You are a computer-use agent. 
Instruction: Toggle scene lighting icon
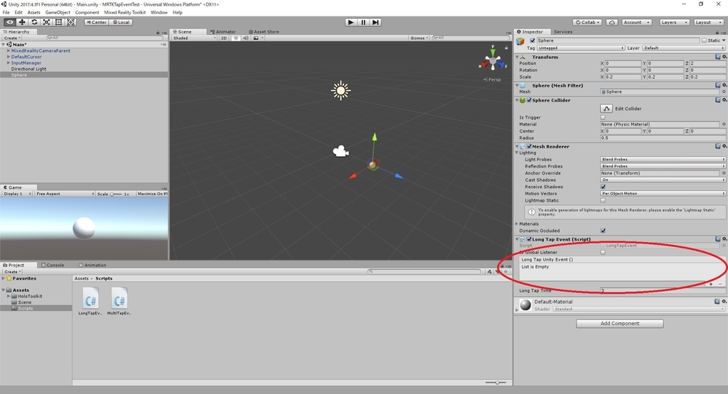coord(236,38)
